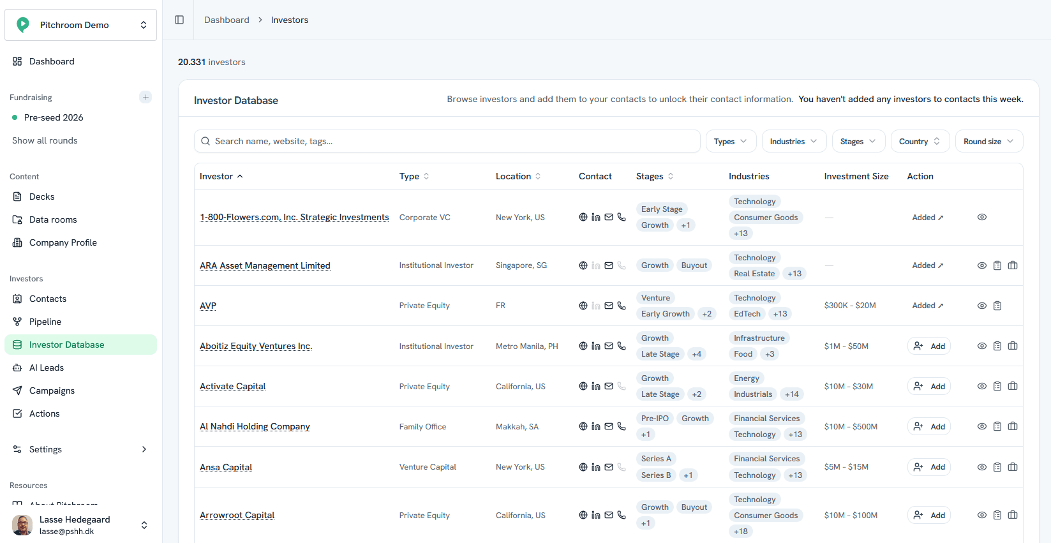Viewport: 1051px width, 543px height.
Task: View Activate Capital via eye icon
Action: (982, 386)
